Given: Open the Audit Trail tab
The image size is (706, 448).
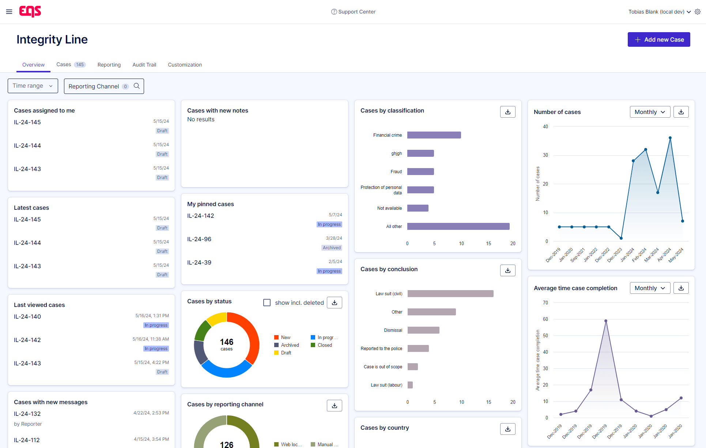Looking at the screenshot, I should 144,64.
